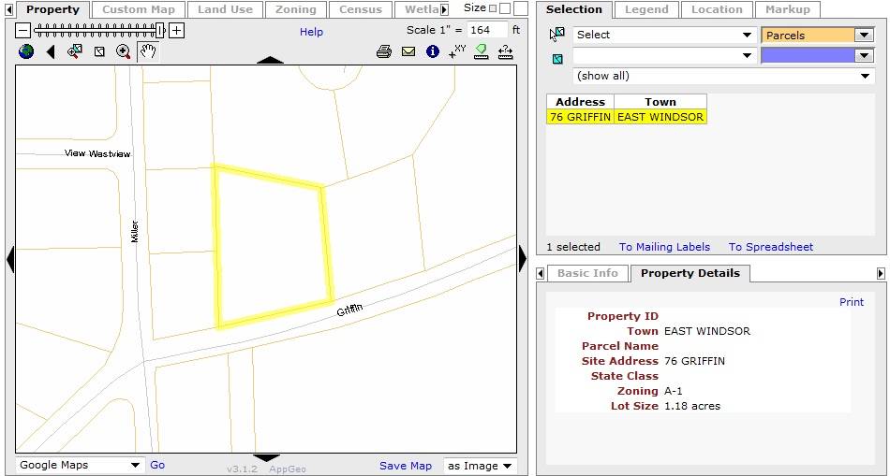Pick the medium map Size box
Screen dimensions: 890x476
pyautogui.click(x=505, y=7)
